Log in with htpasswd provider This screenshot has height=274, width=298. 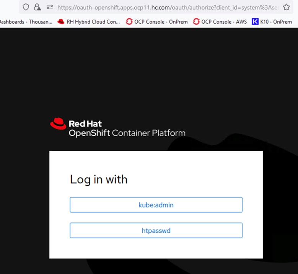pyautogui.click(x=156, y=230)
